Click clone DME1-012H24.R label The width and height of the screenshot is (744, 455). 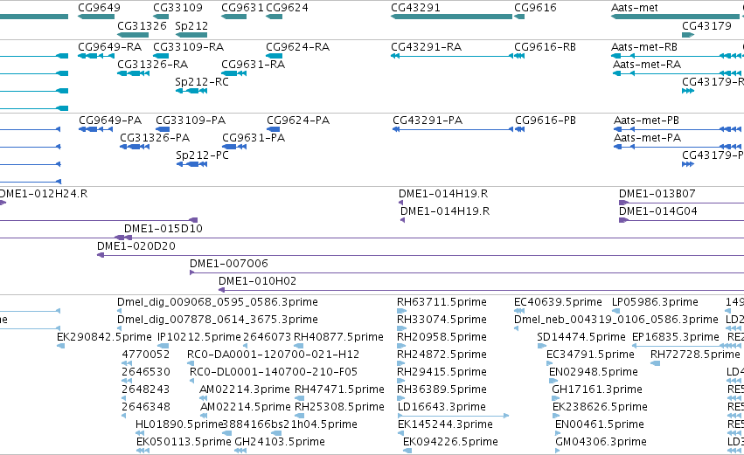click(43, 194)
